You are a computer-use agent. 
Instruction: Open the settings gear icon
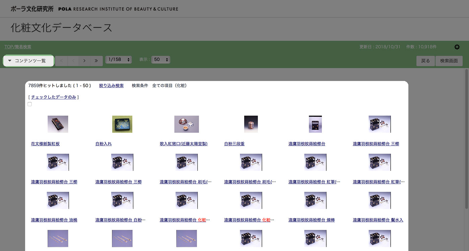(457, 47)
